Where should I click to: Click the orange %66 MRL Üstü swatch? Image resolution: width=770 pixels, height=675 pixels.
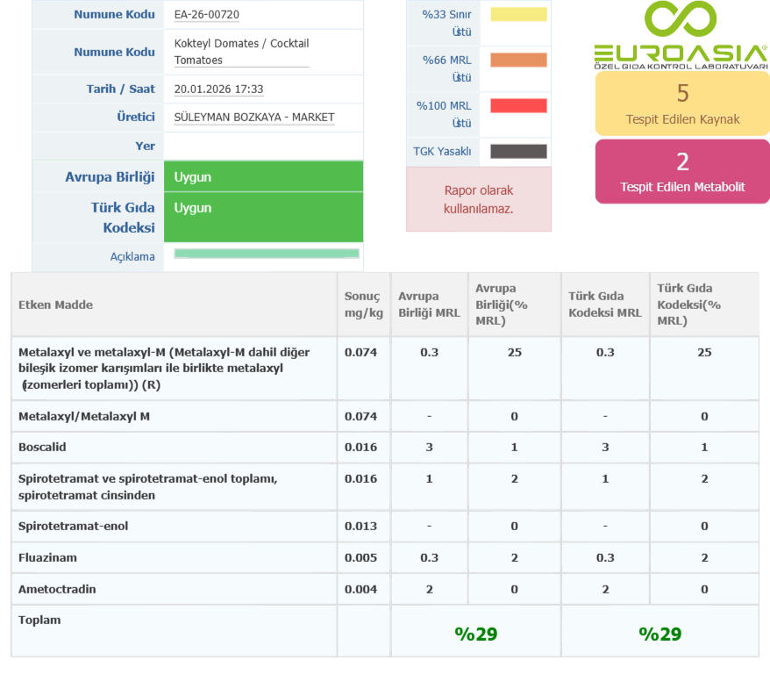[x=518, y=61]
